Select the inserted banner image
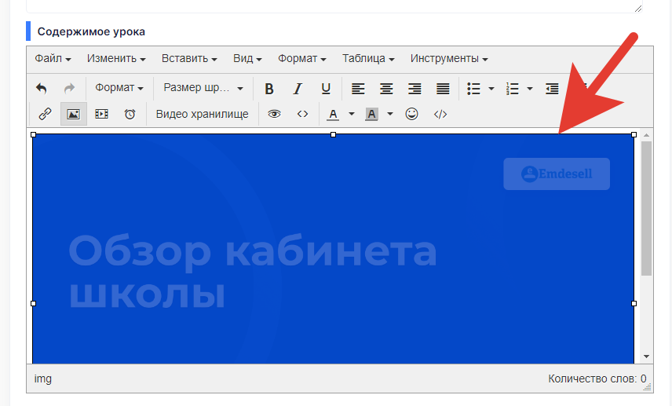 point(333,249)
